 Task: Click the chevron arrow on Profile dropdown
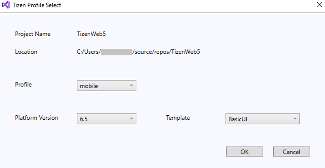click(x=132, y=85)
